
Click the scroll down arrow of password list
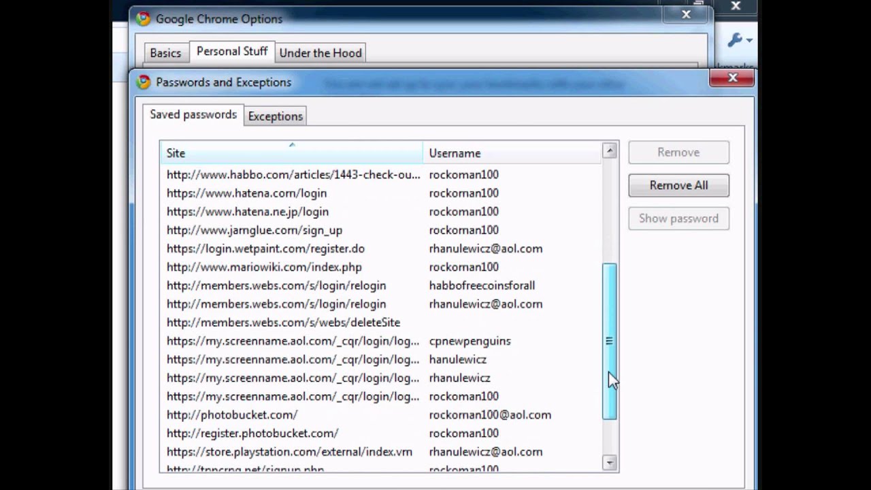(610, 463)
